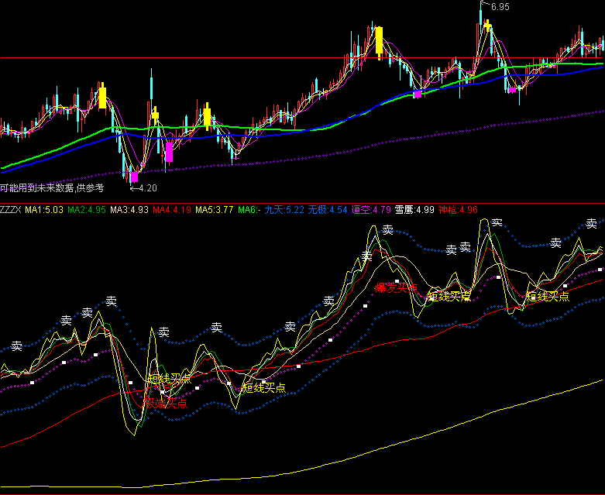Click the MA3:4.93 legend value
The height and width of the screenshot is (495, 605).
click(x=129, y=210)
